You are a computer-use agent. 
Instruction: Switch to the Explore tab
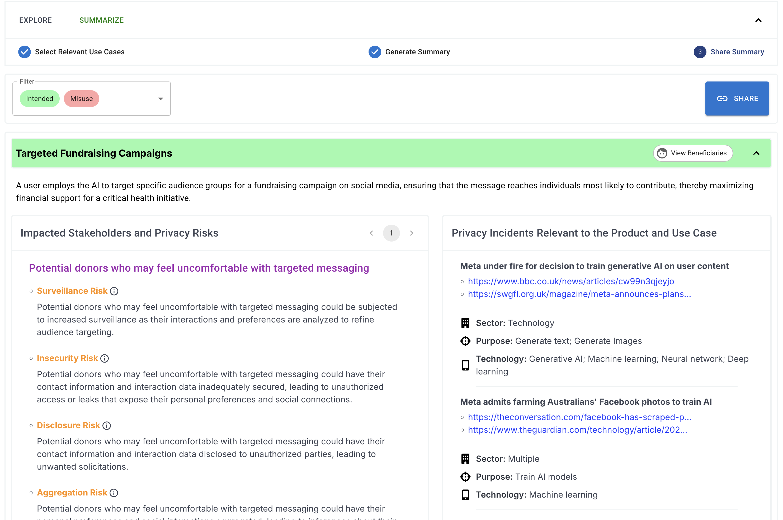click(36, 20)
